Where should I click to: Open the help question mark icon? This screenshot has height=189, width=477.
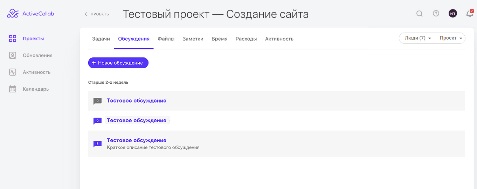pos(436,14)
